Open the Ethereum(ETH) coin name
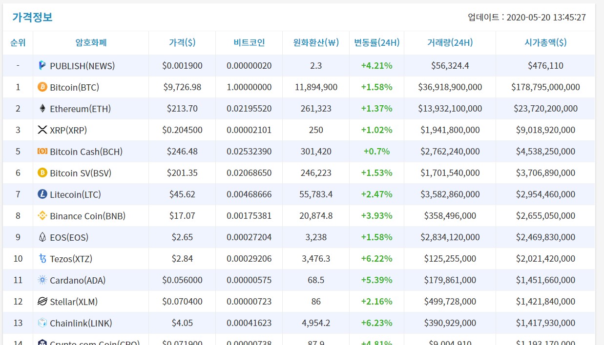The height and width of the screenshot is (345, 604). tap(81, 109)
